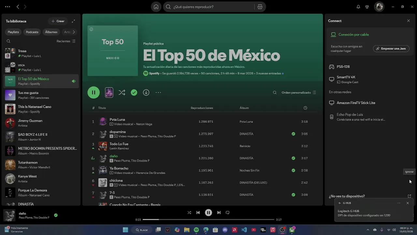This screenshot has height=235, width=417.
Task: Sort by Reproducciones column header
Action: point(202,108)
